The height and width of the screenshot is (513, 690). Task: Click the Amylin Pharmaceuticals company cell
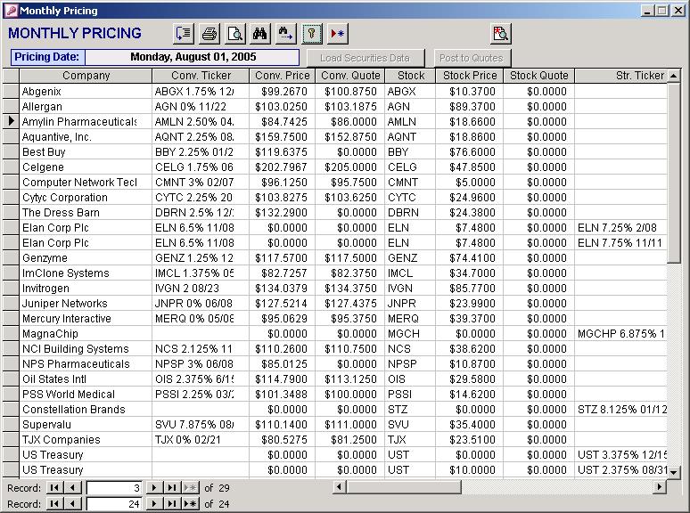[x=86, y=122]
